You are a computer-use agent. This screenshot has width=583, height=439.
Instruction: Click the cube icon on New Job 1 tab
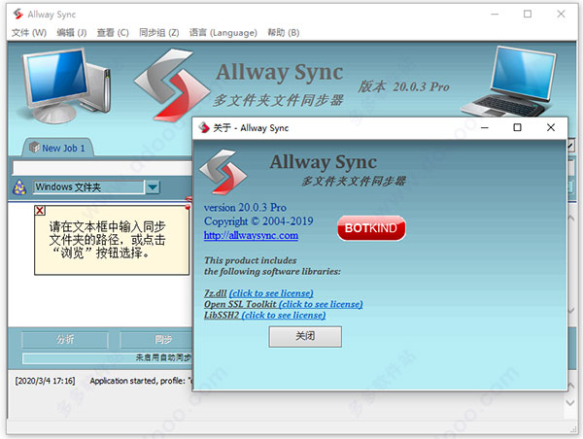34,148
